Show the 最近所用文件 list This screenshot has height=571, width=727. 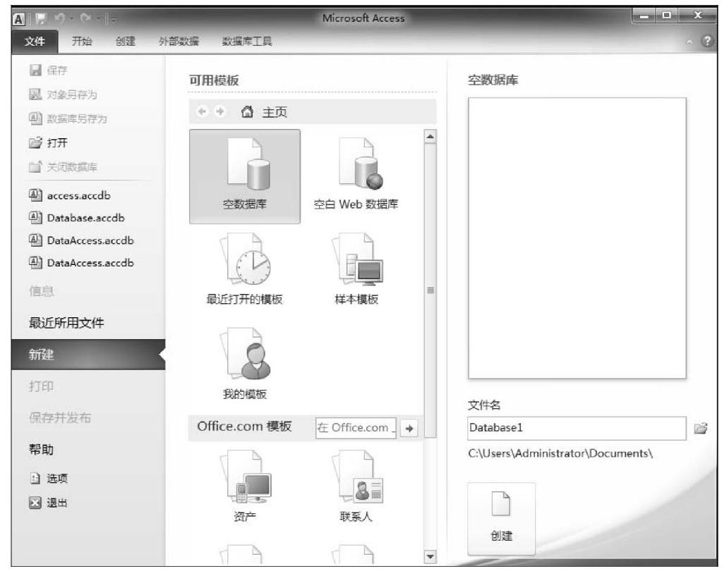coord(66,323)
